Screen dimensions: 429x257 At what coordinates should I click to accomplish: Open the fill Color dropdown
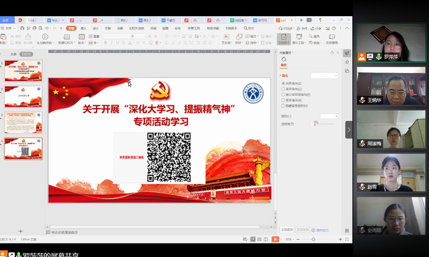pyautogui.click(x=329, y=116)
